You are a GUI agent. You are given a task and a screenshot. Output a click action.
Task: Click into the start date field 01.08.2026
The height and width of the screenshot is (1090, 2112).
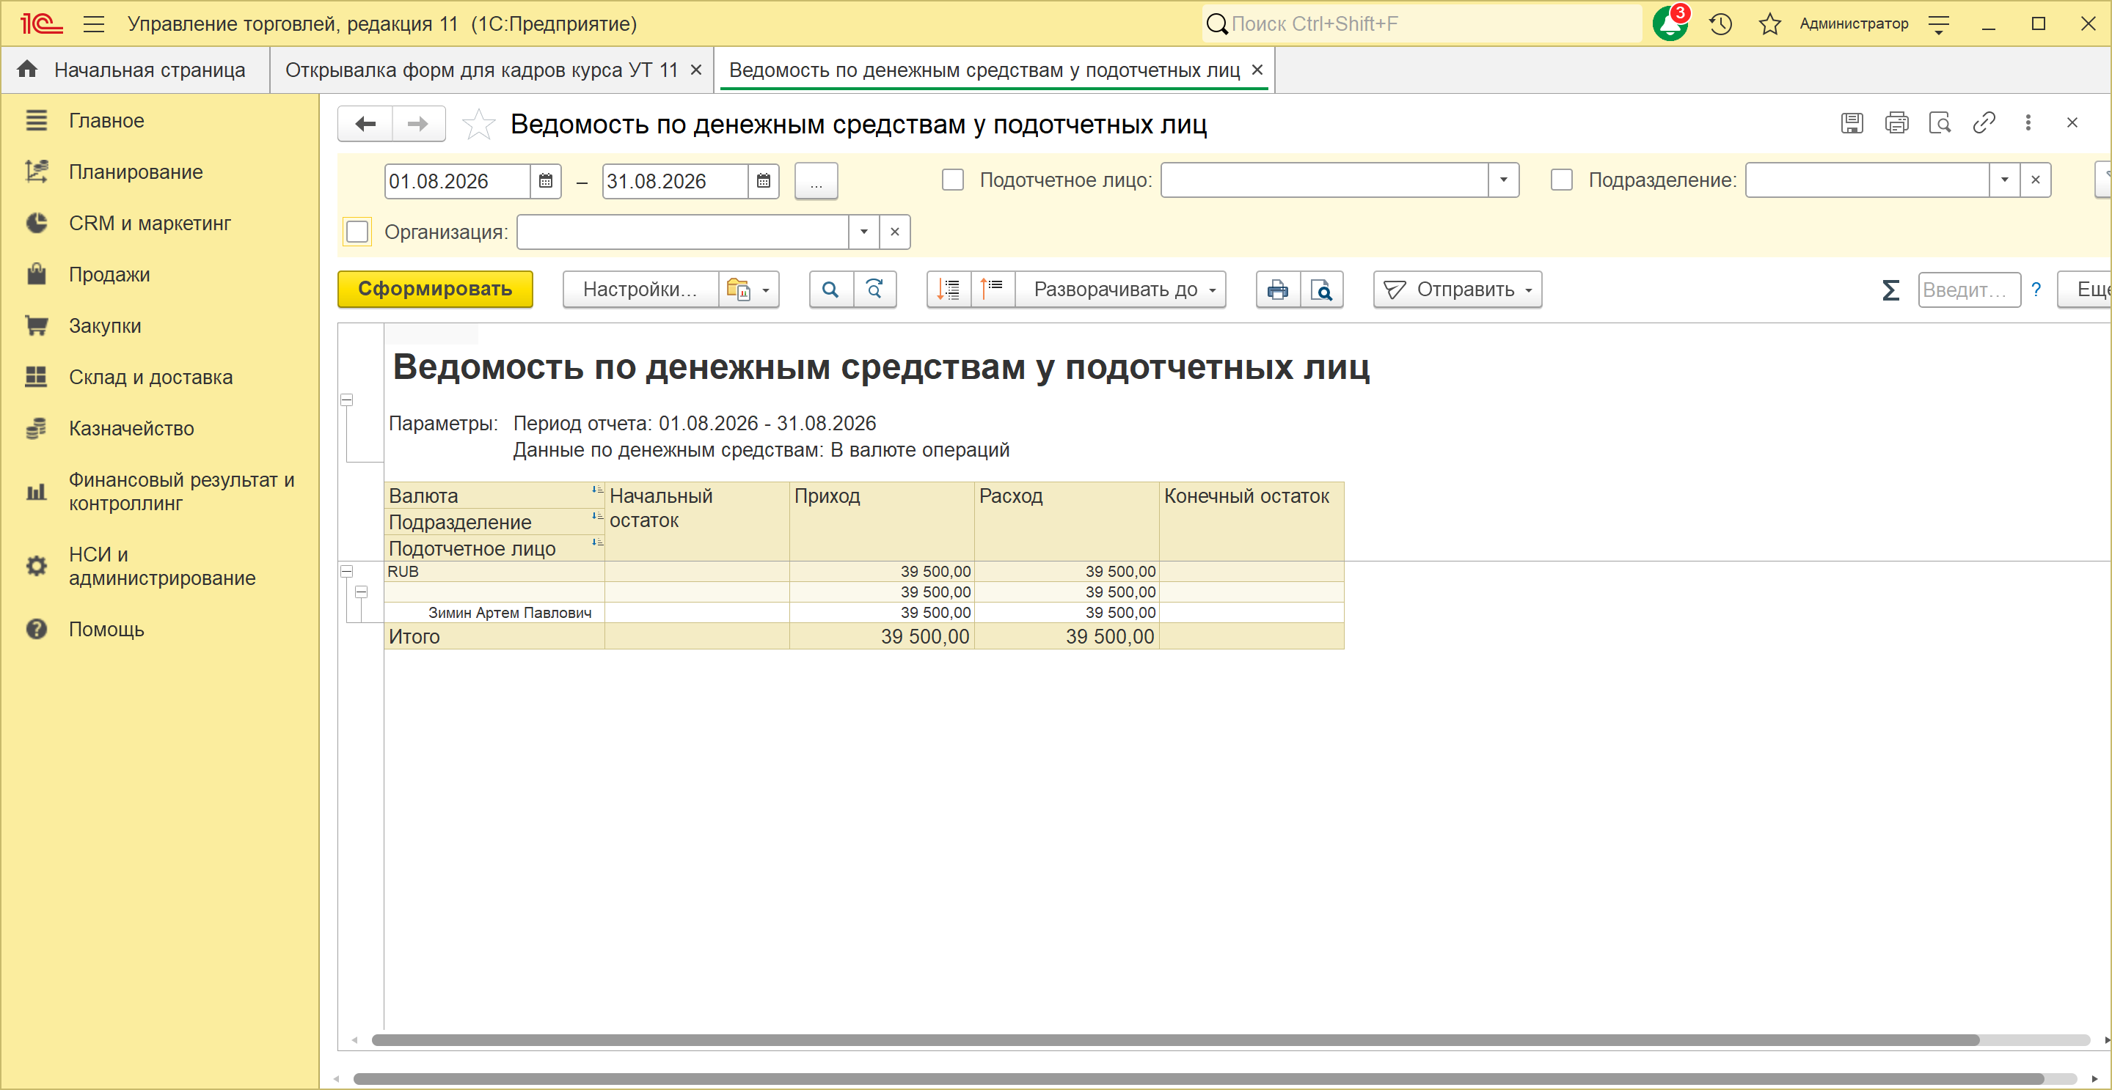[458, 181]
